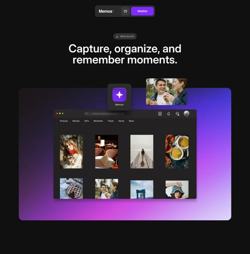The height and width of the screenshot is (254, 250).
Task: Switch to the GIFs tab
Action: pyautogui.click(x=87, y=121)
